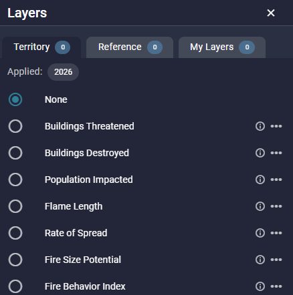Click the Population Impacted label text
This screenshot has height=295, width=293.
coord(89,180)
